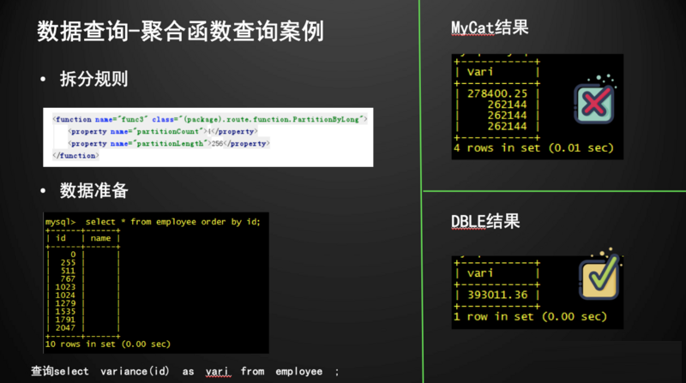Select the 拆分规则 bullet heading
Image resolution: width=686 pixels, height=383 pixels.
coord(93,79)
